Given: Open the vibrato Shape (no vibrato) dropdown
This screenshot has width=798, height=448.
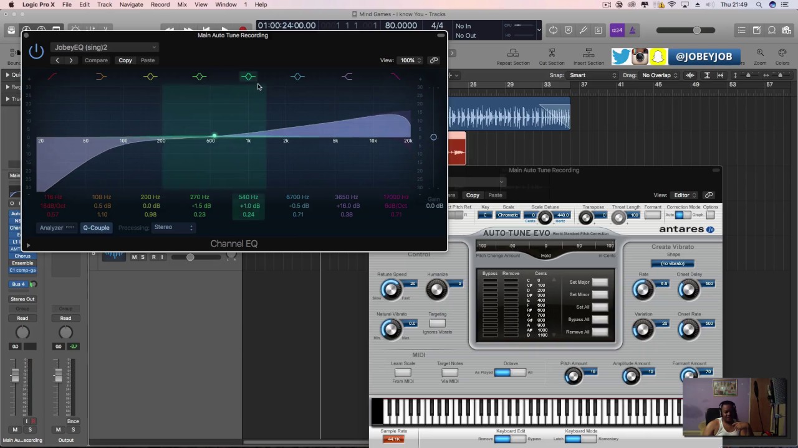Looking at the screenshot, I should click(673, 263).
